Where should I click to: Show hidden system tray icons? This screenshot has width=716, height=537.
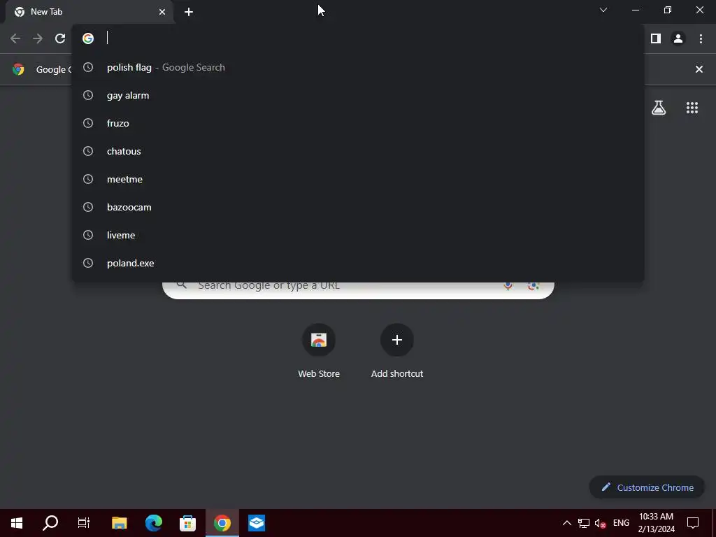[566, 523]
